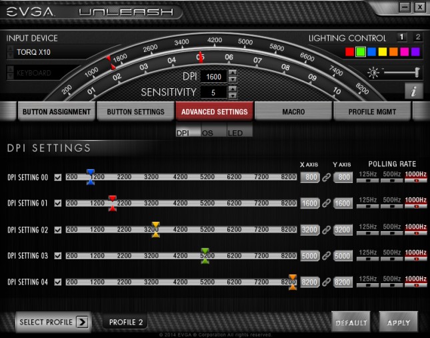Decrease DPI with the down arrow
430x338 pixels.
[233, 79]
